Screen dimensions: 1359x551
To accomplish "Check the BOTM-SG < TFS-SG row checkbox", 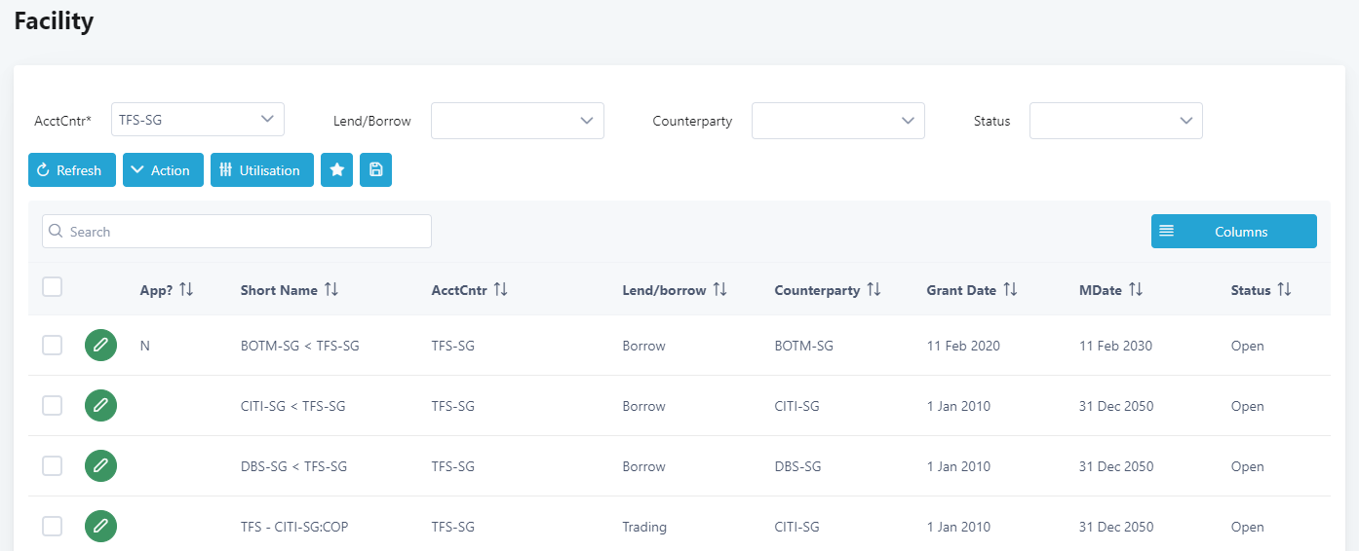I will [x=53, y=346].
